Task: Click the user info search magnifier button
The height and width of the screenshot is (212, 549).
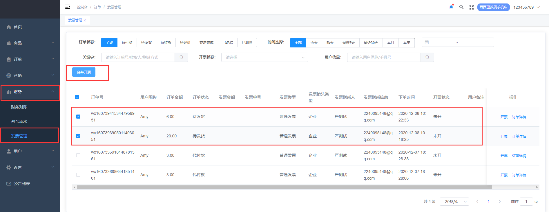Action: point(427,57)
